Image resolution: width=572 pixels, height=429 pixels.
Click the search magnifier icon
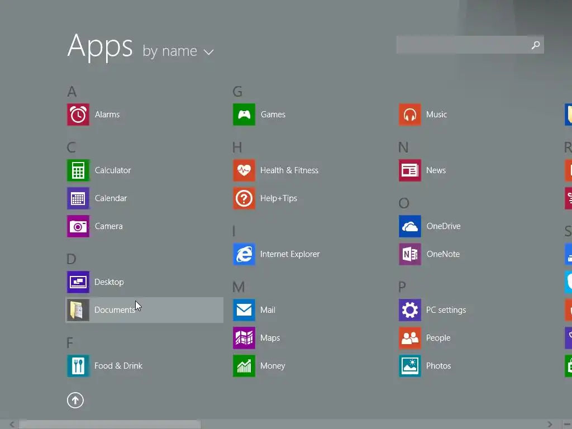tap(536, 45)
